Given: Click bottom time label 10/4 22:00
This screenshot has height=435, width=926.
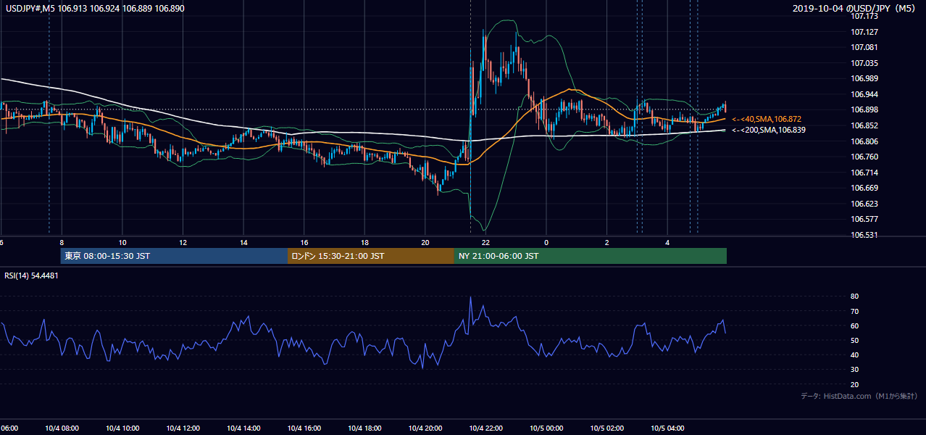Looking at the screenshot, I should [485, 428].
